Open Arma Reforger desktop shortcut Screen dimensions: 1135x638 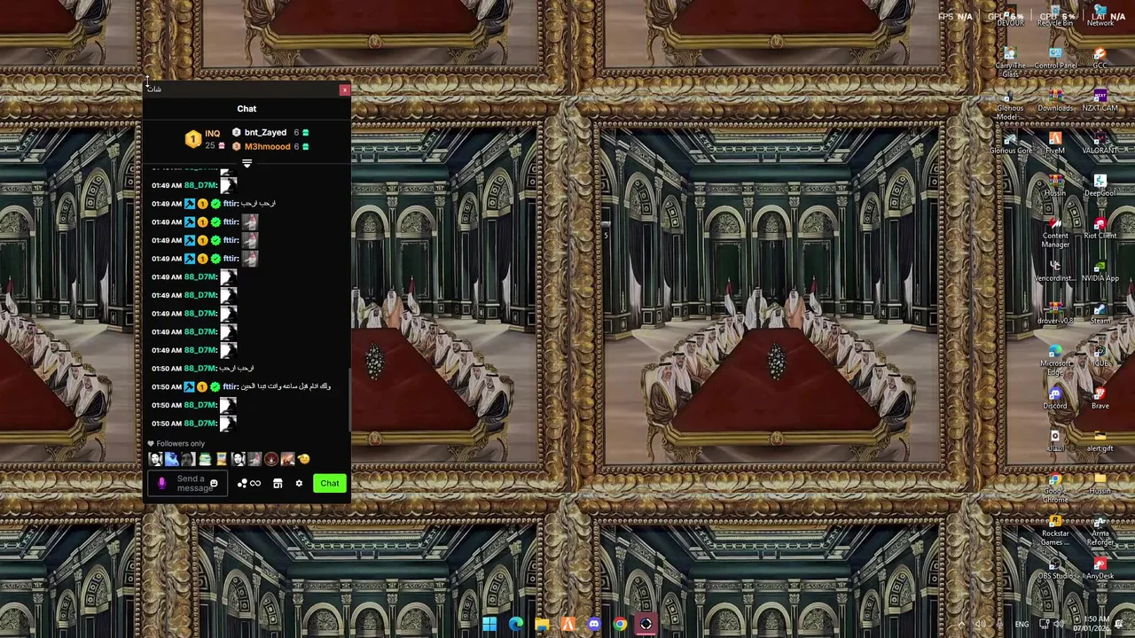pos(1100,531)
